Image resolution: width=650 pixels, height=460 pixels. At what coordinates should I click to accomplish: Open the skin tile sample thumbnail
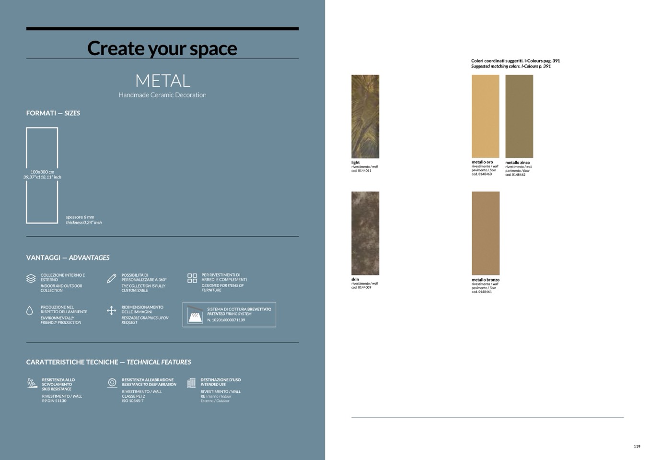[365, 233]
